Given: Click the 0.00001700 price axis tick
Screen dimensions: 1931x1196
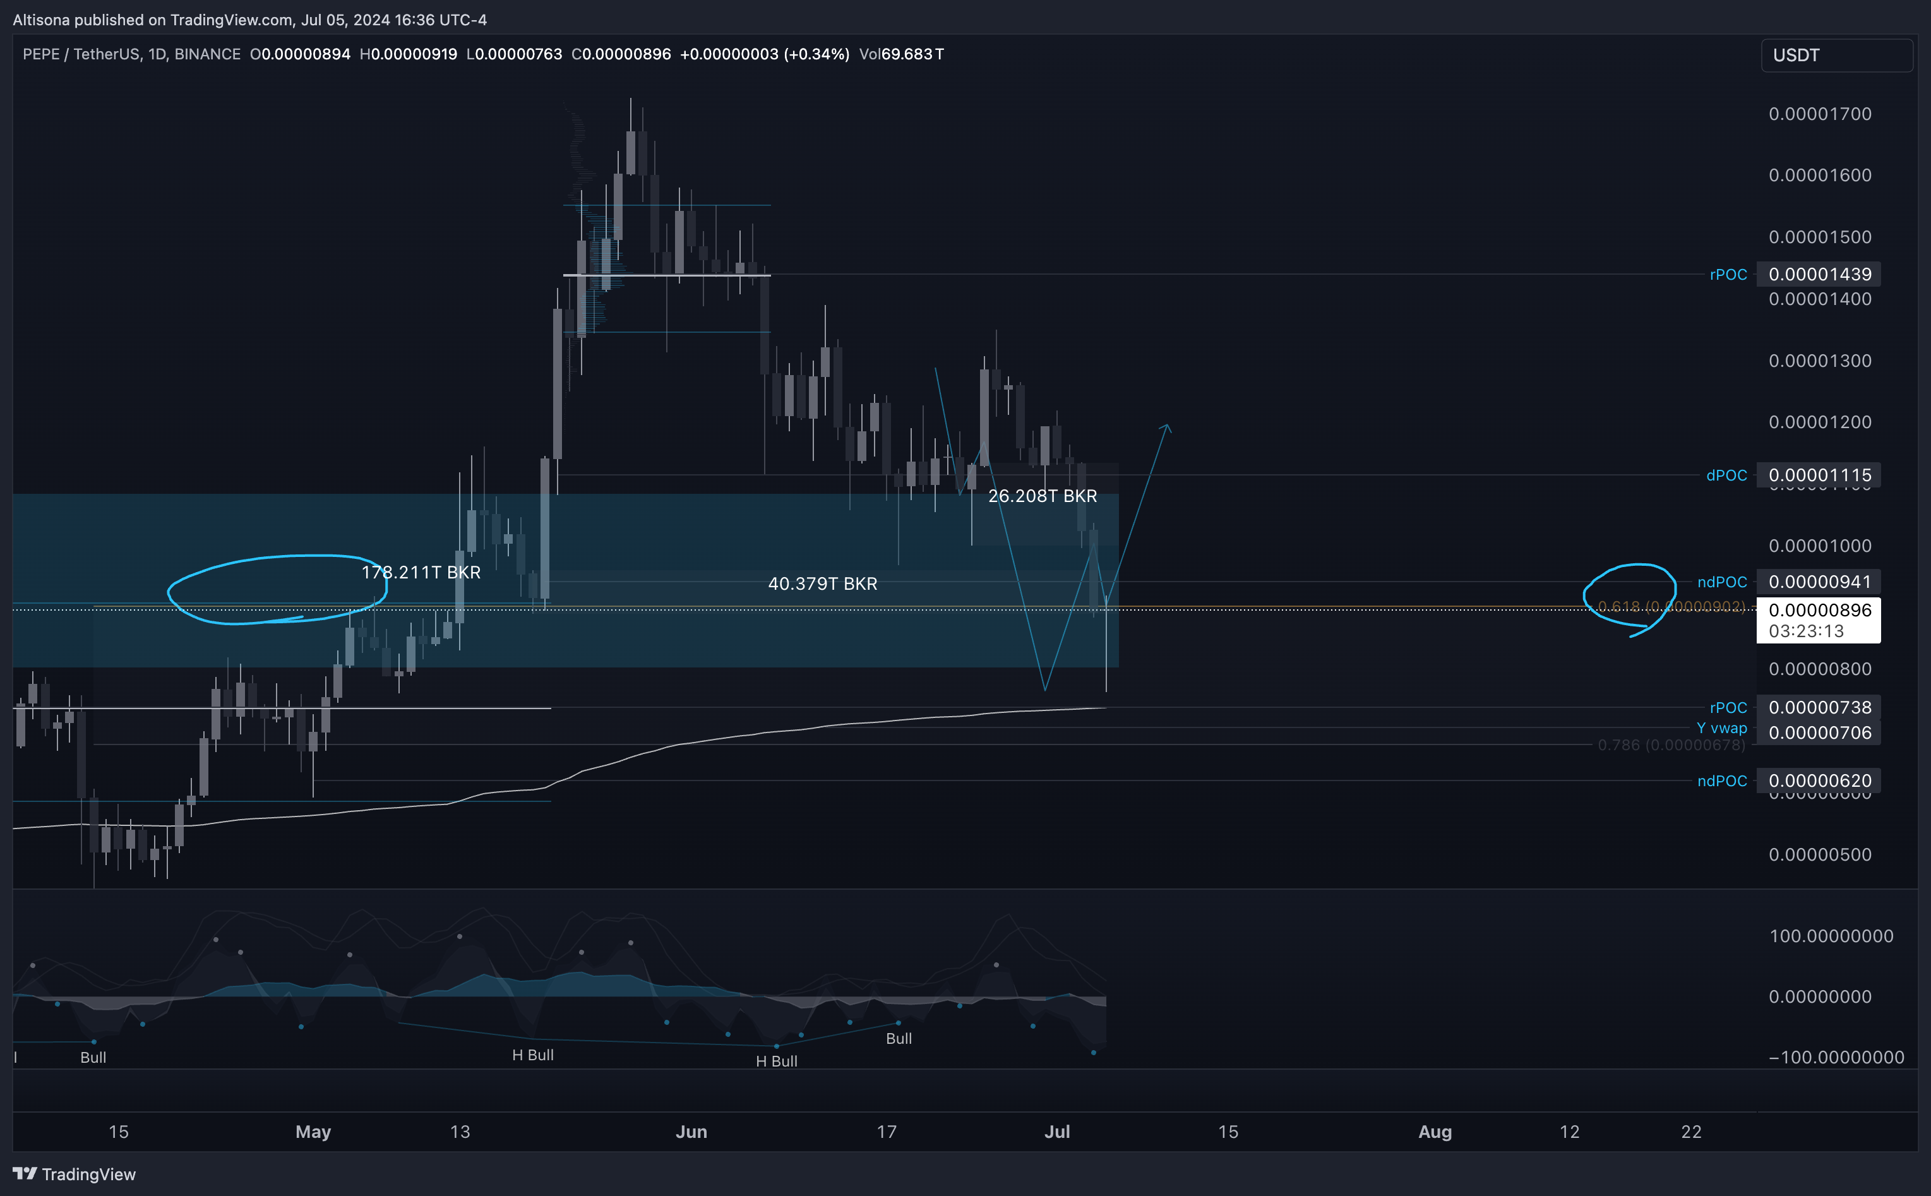Looking at the screenshot, I should click(1819, 114).
